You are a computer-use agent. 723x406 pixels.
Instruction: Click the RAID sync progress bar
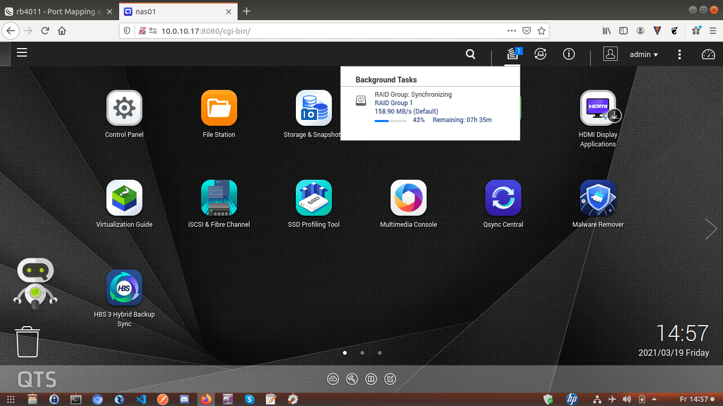click(x=391, y=121)
